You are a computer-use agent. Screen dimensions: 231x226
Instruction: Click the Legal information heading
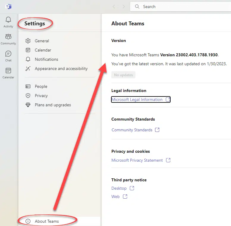tap(129, 91)
